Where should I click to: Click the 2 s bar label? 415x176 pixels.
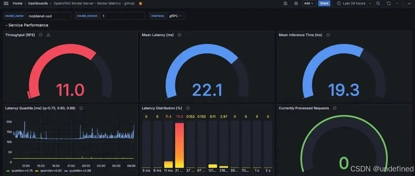(x=268, y=170)
